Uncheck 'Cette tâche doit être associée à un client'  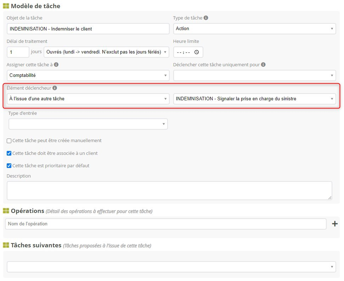[9, 153]
